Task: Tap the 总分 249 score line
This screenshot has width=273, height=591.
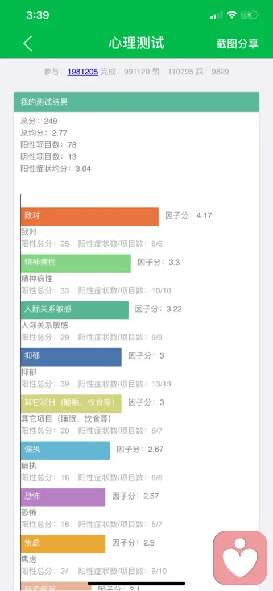Action: pos(39,121)
